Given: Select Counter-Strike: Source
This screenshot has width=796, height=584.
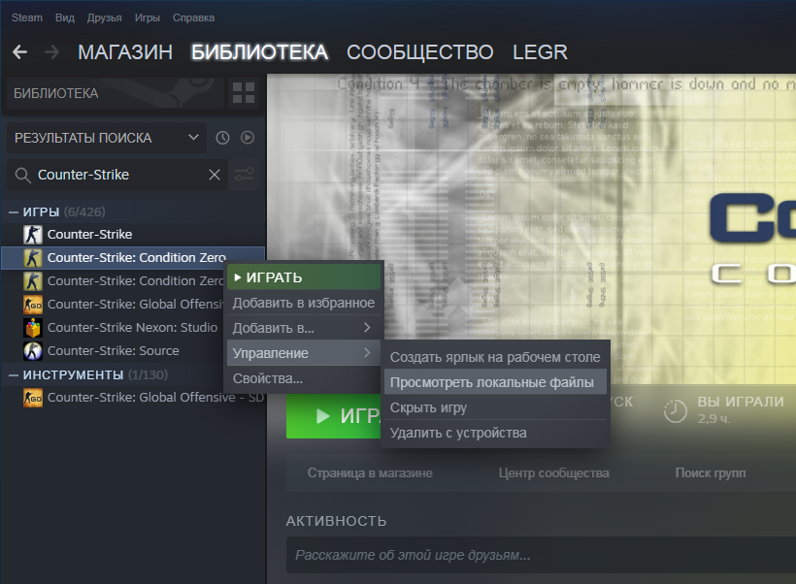Looking at the screenshot, I should pos(114,351).
